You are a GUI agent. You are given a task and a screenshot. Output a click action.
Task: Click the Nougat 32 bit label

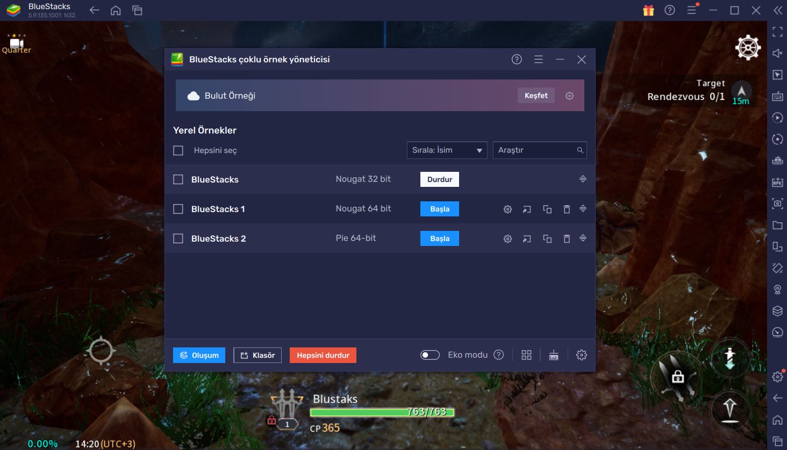tap(363, 179)
